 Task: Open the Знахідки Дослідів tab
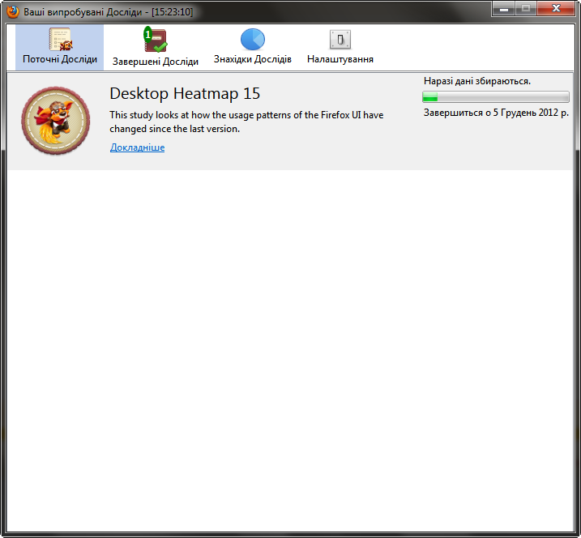[x=252, y=48]
